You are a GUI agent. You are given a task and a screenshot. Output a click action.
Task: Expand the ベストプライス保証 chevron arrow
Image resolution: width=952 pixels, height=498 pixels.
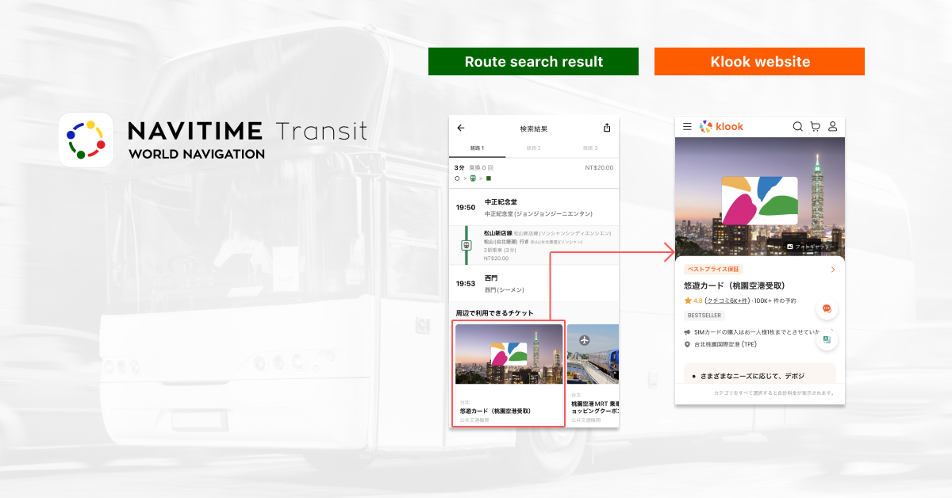coord(832,270)
